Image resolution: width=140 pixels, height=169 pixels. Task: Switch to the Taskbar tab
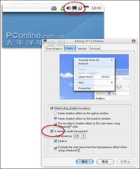pos(82,49)
